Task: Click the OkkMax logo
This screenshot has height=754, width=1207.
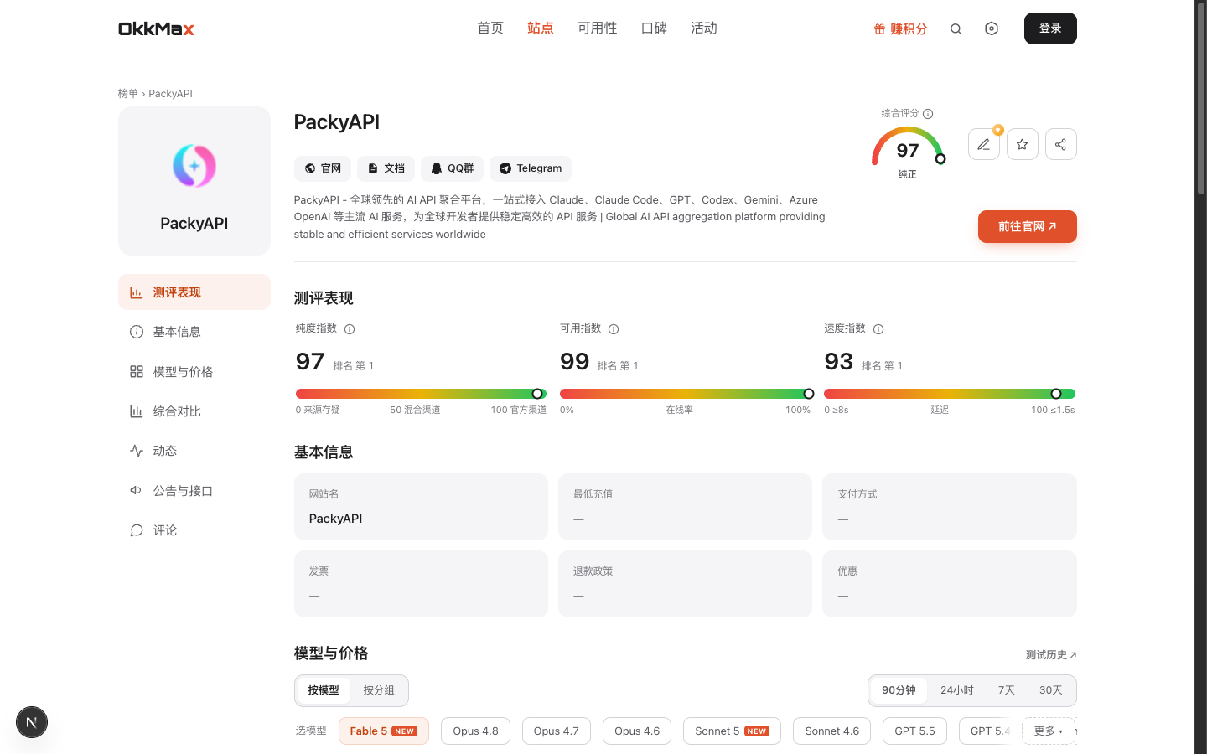Action: pyautogui.click(x=156, y=28)
